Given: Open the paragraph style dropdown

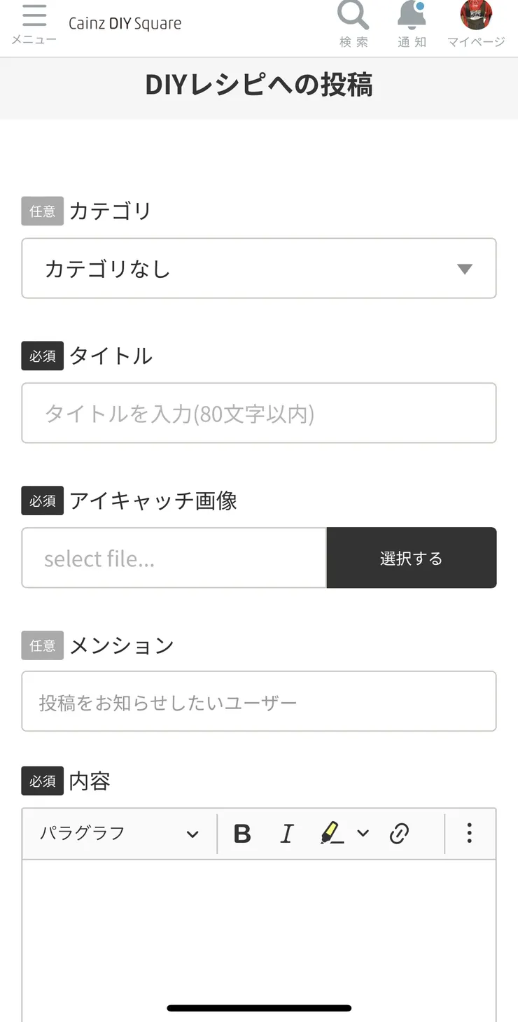Looking at the screenshot, I should pyautogui.click(x=119, y=833).
